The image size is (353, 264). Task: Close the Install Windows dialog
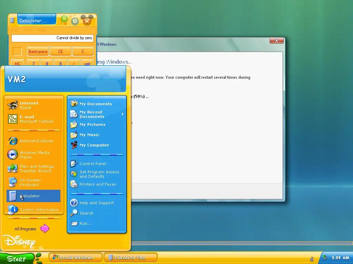pos(276,41)
